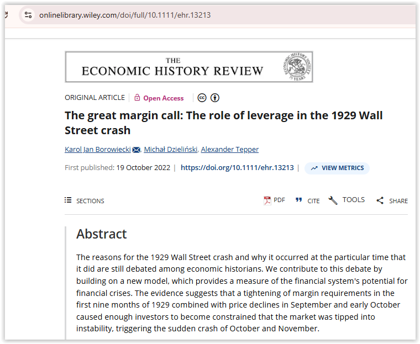Expand the TOOLS menu
Viewport: 420px width, 344px height.
(354, 200)
